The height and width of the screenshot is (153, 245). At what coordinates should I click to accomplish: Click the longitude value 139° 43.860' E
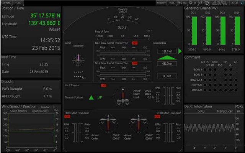[44, 23]
